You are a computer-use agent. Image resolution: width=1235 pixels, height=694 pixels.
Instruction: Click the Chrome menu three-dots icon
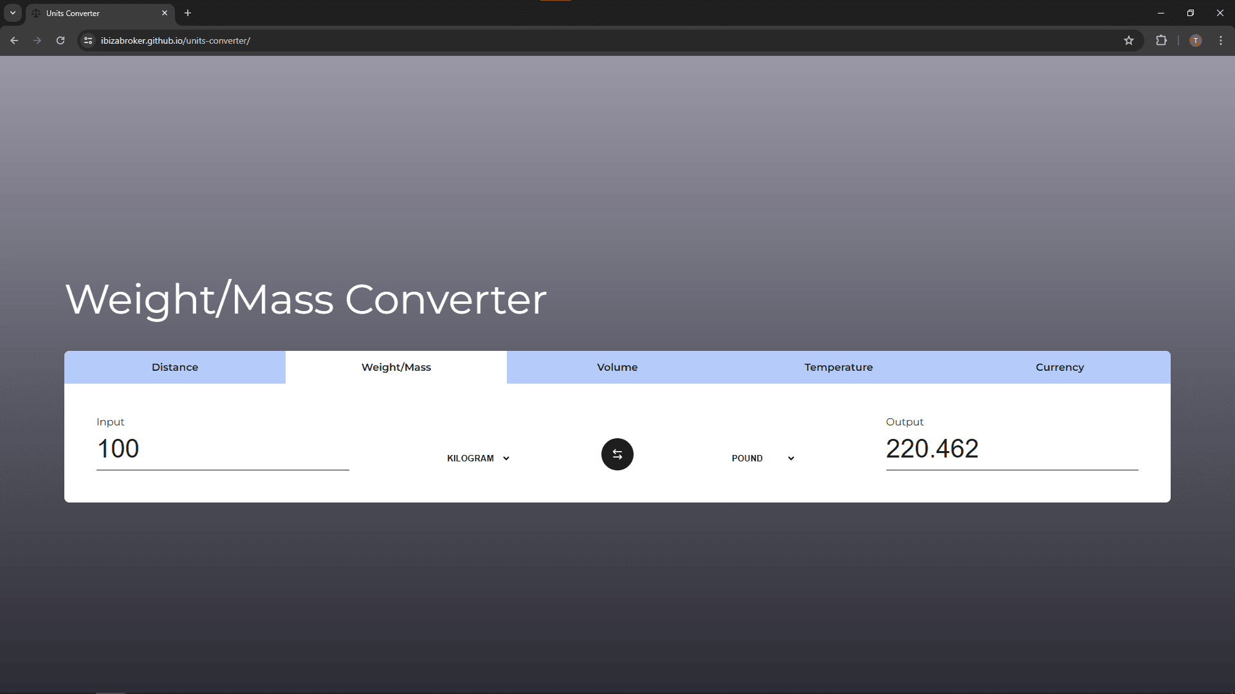(1221, 40)
